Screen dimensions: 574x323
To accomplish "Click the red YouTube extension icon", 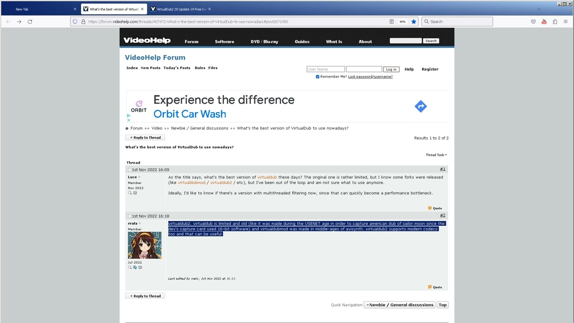I will pos(544,22).
